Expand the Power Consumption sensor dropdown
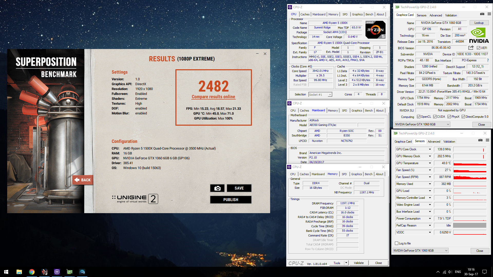 pyautogui.click(x=430, y=219)
